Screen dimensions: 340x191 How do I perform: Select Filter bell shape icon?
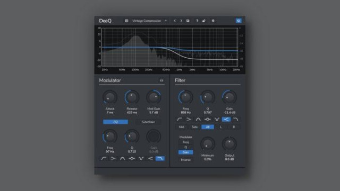click(x=198, y=119)
